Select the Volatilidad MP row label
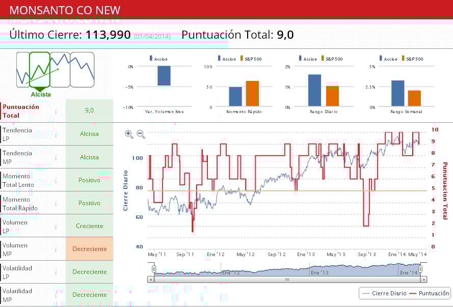The width and height of the screenshot is (453, 307). click(17, 295)
